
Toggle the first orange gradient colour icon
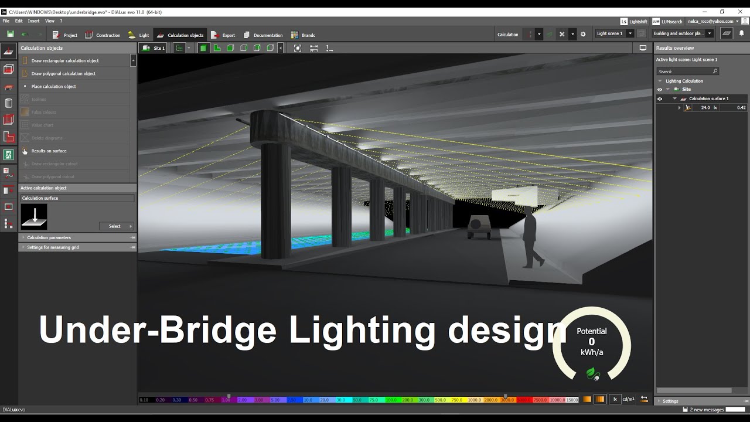coord(587,399)
